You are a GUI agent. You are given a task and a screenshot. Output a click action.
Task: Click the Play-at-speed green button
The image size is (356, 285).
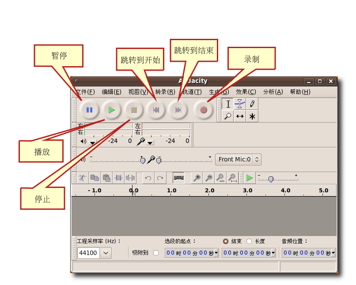pos(250,178)
